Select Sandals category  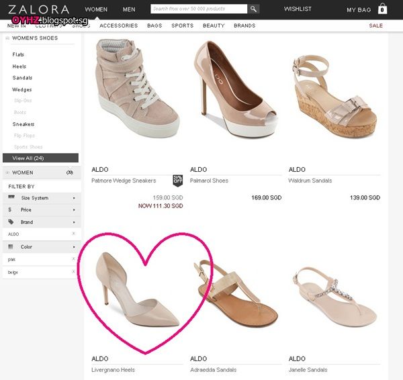[22, 78]
